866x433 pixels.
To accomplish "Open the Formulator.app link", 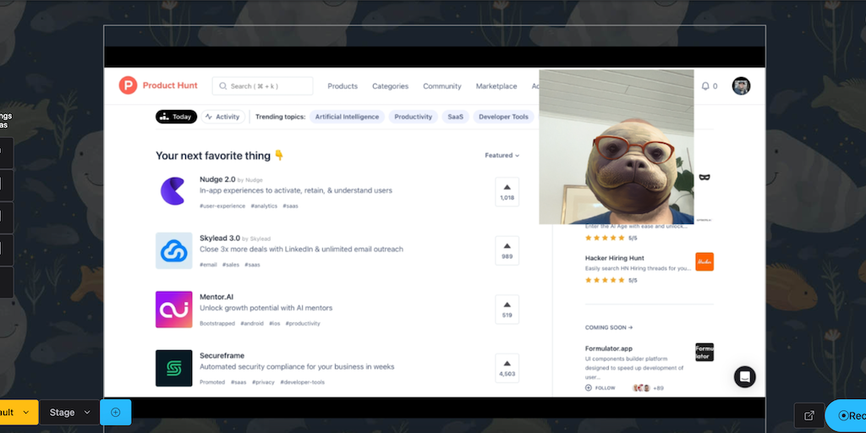I will point(609,348).
